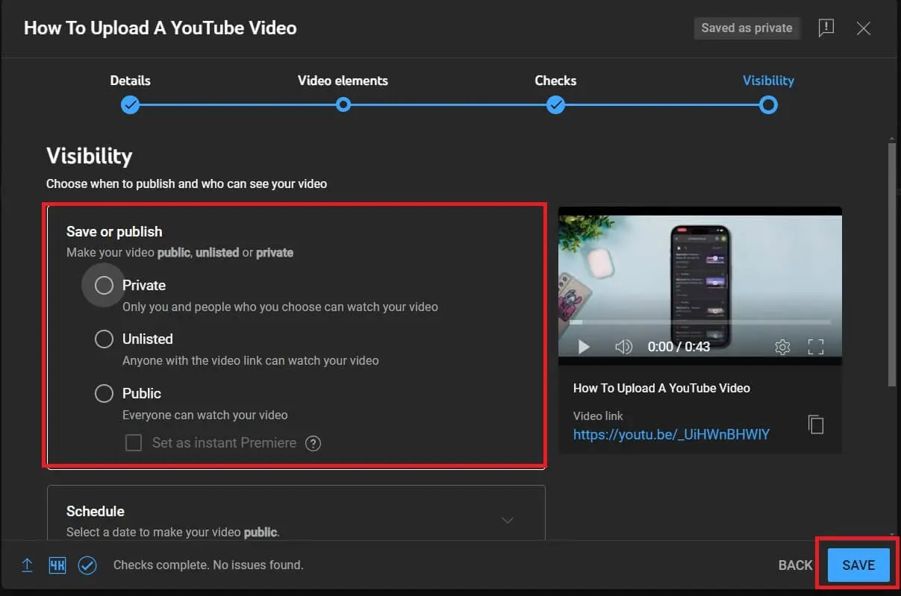Click the 4K processing status icon
This screenshot has height=596, width=901.
[57, 565]
